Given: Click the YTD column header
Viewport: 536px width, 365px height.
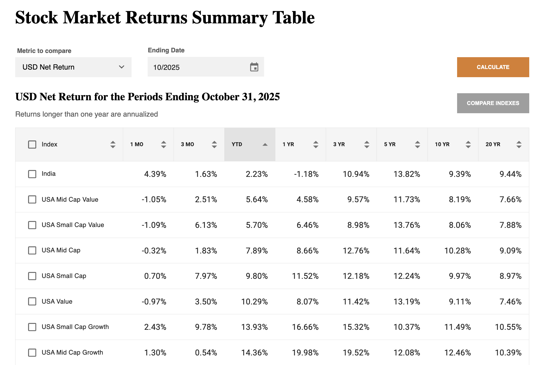Looking at the screenshot, I should (x=237, y=144).
